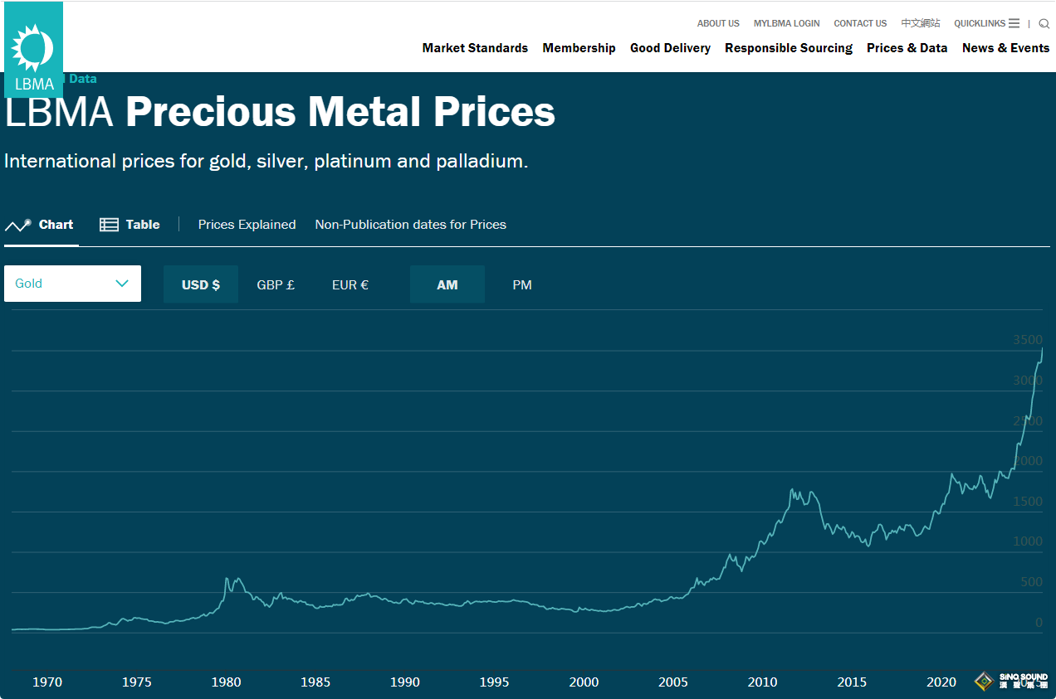Viewport: 1056px width, 699px height.
Task: Open the Prices Explained link
Action: 247,225
